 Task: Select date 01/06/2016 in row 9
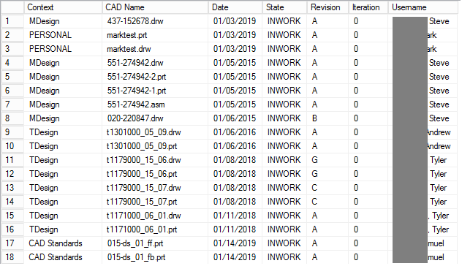tap(235, 132)
